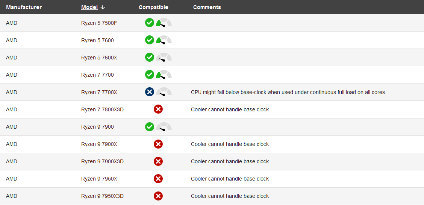Open the Ryzen 9 7950X model link

click(99, 179)
